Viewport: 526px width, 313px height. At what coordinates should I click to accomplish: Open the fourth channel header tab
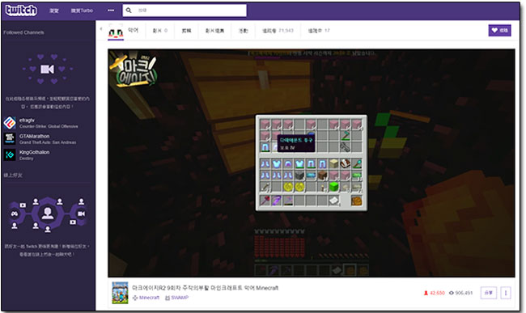[x=214, y=31]
